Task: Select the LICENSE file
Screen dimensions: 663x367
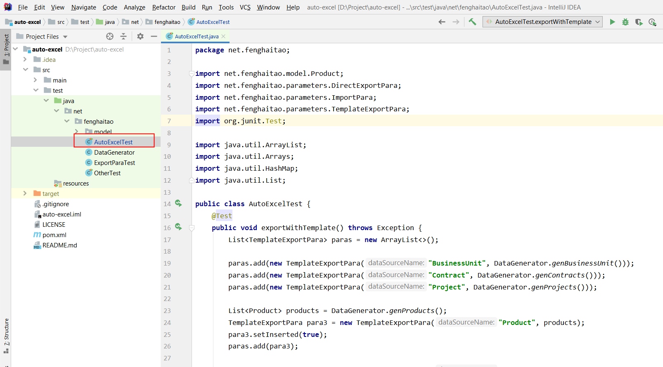Action: pos(50,224)
